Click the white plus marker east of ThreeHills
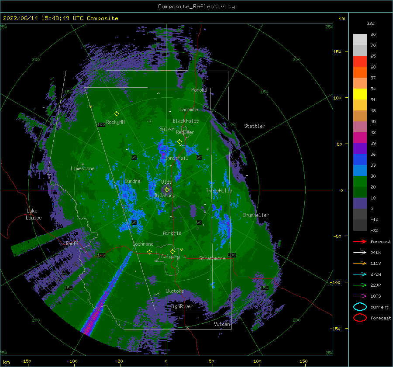This screenshot has height=367, width=393. pyautogui.click(x=247, y=175)
